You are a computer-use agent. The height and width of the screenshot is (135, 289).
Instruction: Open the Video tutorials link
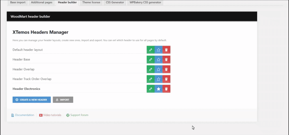point(50,115)
